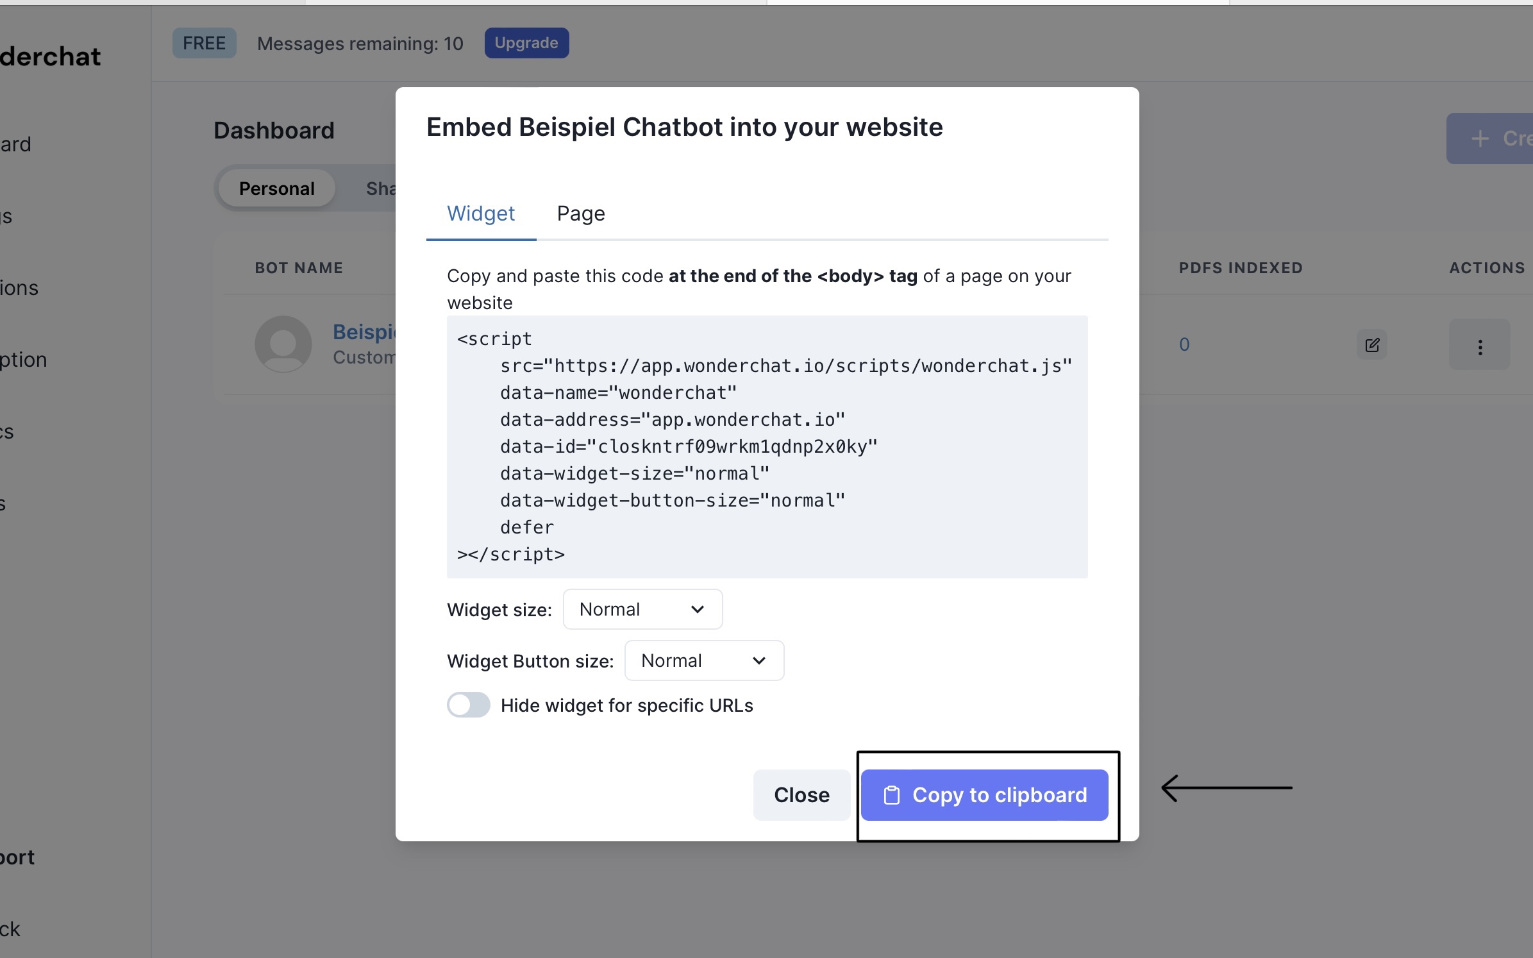Click the three-dot actions menu icon
The image size is (1533, 958).
click(x=1479, y=344)
